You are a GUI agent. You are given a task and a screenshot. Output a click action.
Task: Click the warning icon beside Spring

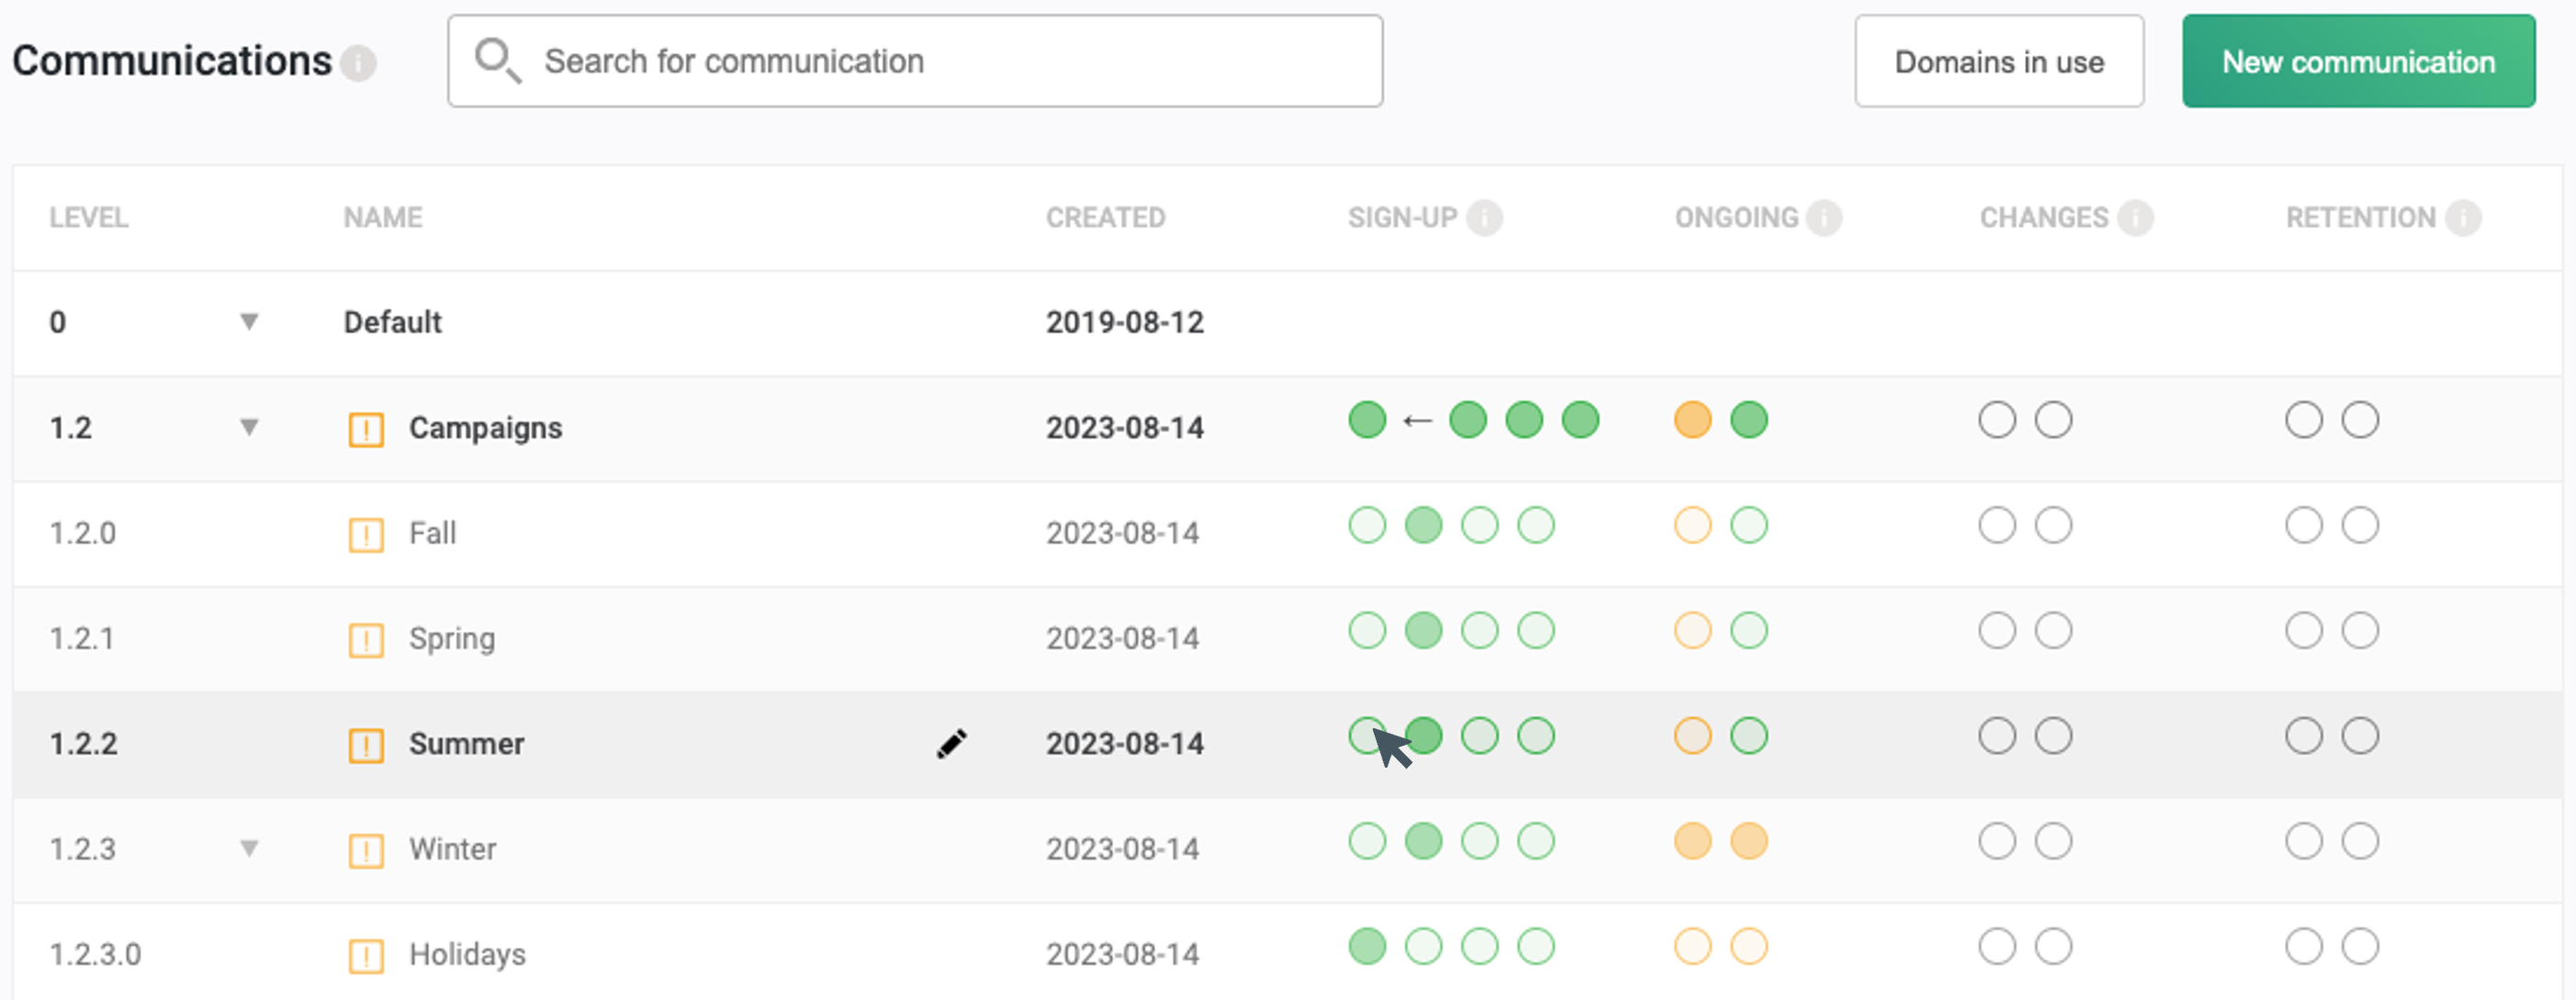(366, 639)
